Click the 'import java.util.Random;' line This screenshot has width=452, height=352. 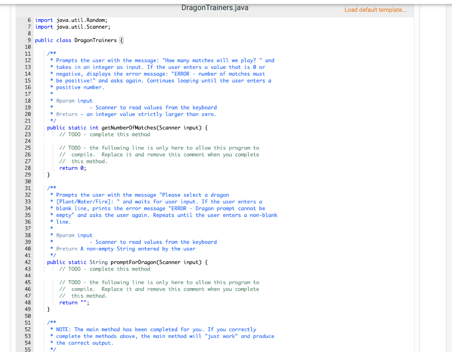[x=71, y=20]
